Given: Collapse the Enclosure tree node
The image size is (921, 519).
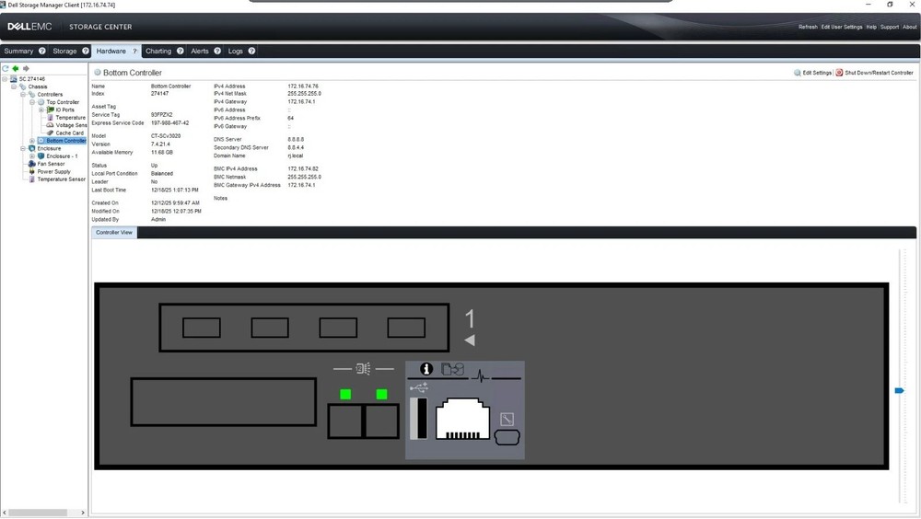Looking at the screenshot, I should click(23, 148).
